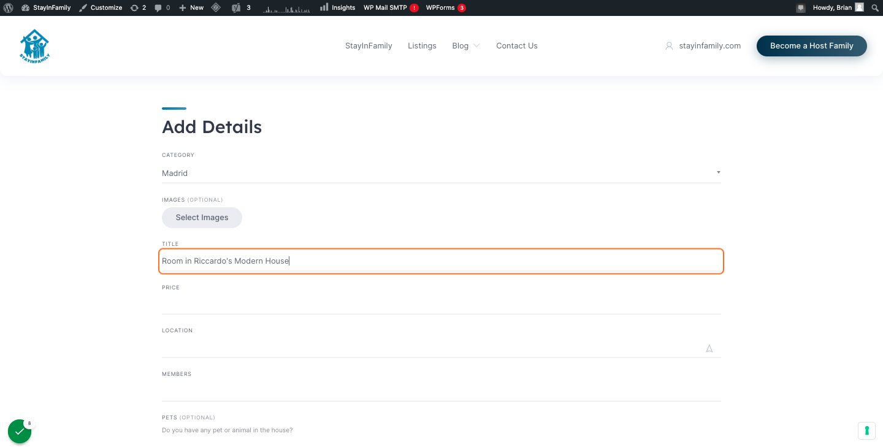This screenshot has height=447, width=883.
Task: Open the Customize theme link
Action: pyautogui.click(x=101, y=7)
